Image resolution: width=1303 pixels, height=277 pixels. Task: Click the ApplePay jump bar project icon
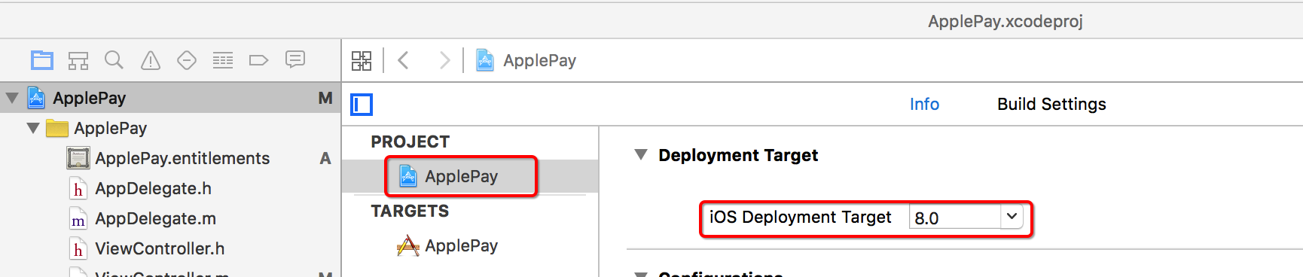485,60
